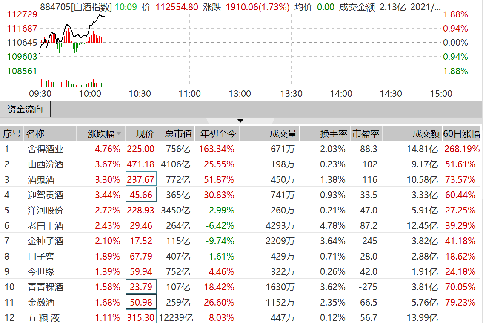
Task: Sort by the 市盈率 column header
Action: coord(366,133)
